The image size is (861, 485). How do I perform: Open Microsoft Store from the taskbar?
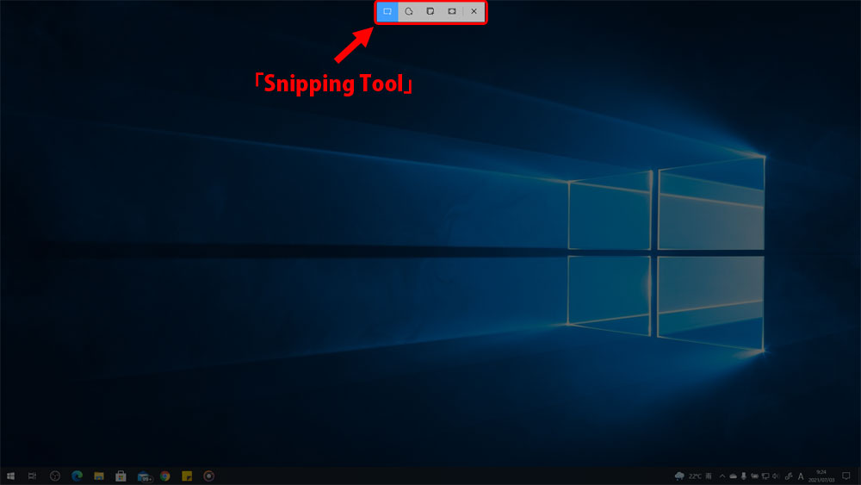[121, 476]
